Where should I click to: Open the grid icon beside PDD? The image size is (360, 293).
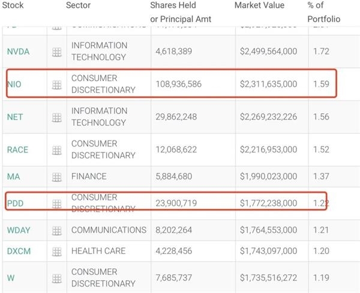(x=57, y=204)
